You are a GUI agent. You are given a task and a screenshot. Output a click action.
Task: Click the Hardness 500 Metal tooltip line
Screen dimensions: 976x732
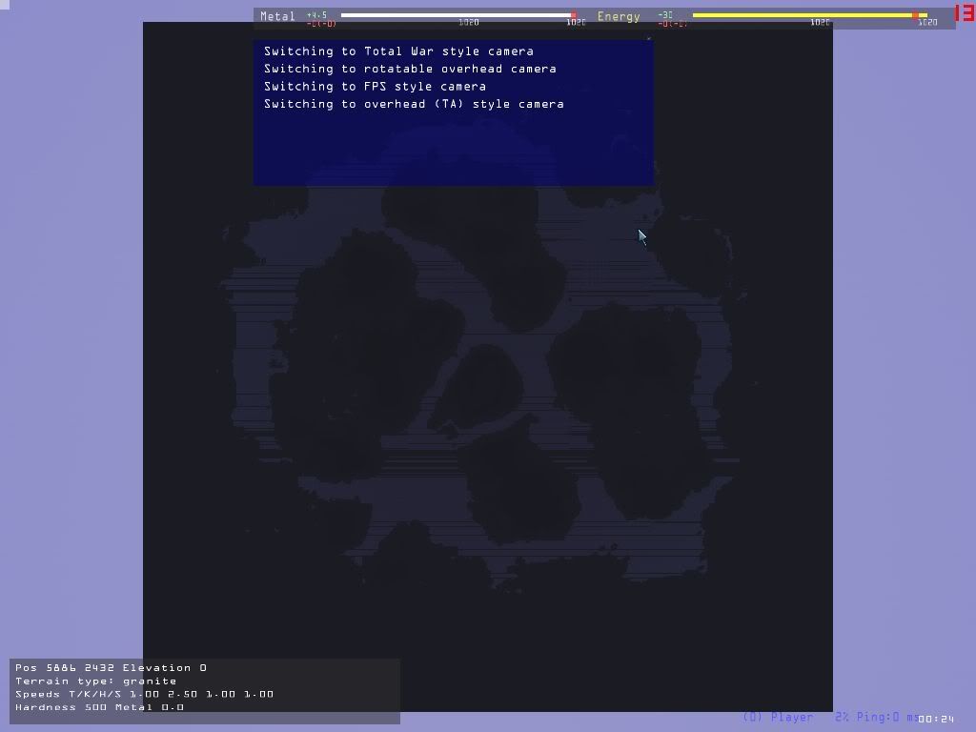[x=99, y=707]
